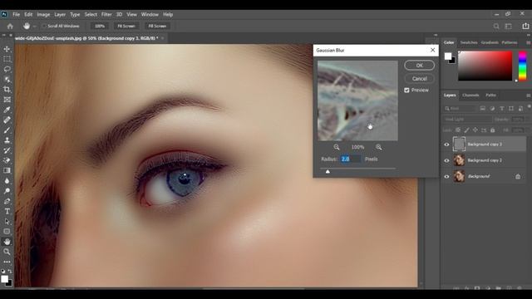Select the Spot Healing Brush tool
The width and height of the screenshot is (532, 299).
click(7, 120)
